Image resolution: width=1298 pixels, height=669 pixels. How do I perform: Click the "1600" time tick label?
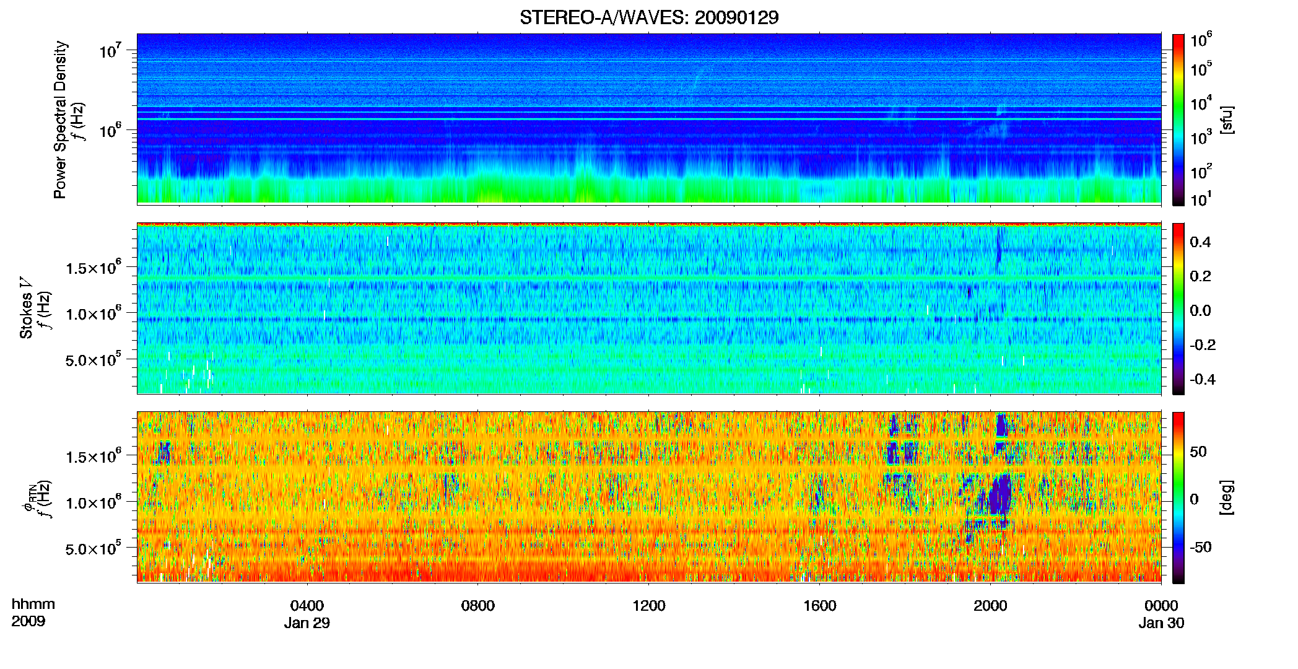820,606
